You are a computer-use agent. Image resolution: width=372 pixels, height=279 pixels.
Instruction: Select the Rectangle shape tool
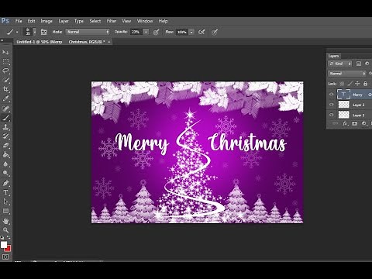click(5, 211)
